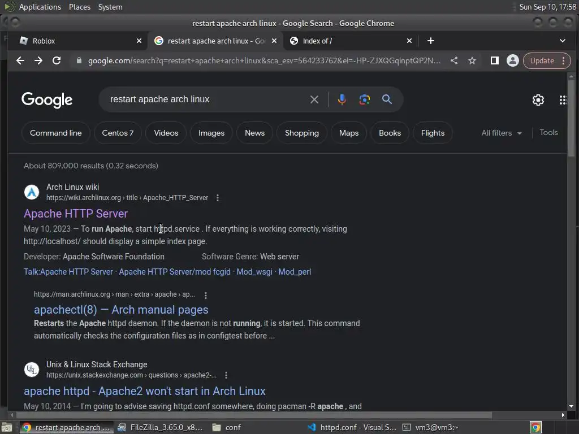Expand the tab search dropdown arrow
Viewport: 579px width, 434px height.
[563, 41]
